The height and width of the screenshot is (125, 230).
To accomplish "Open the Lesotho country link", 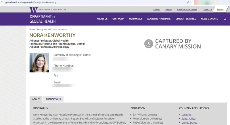I will (186, 115).
